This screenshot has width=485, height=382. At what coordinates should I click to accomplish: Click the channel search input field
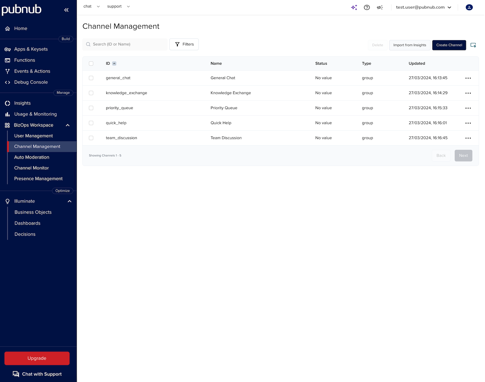pos(125,44)
